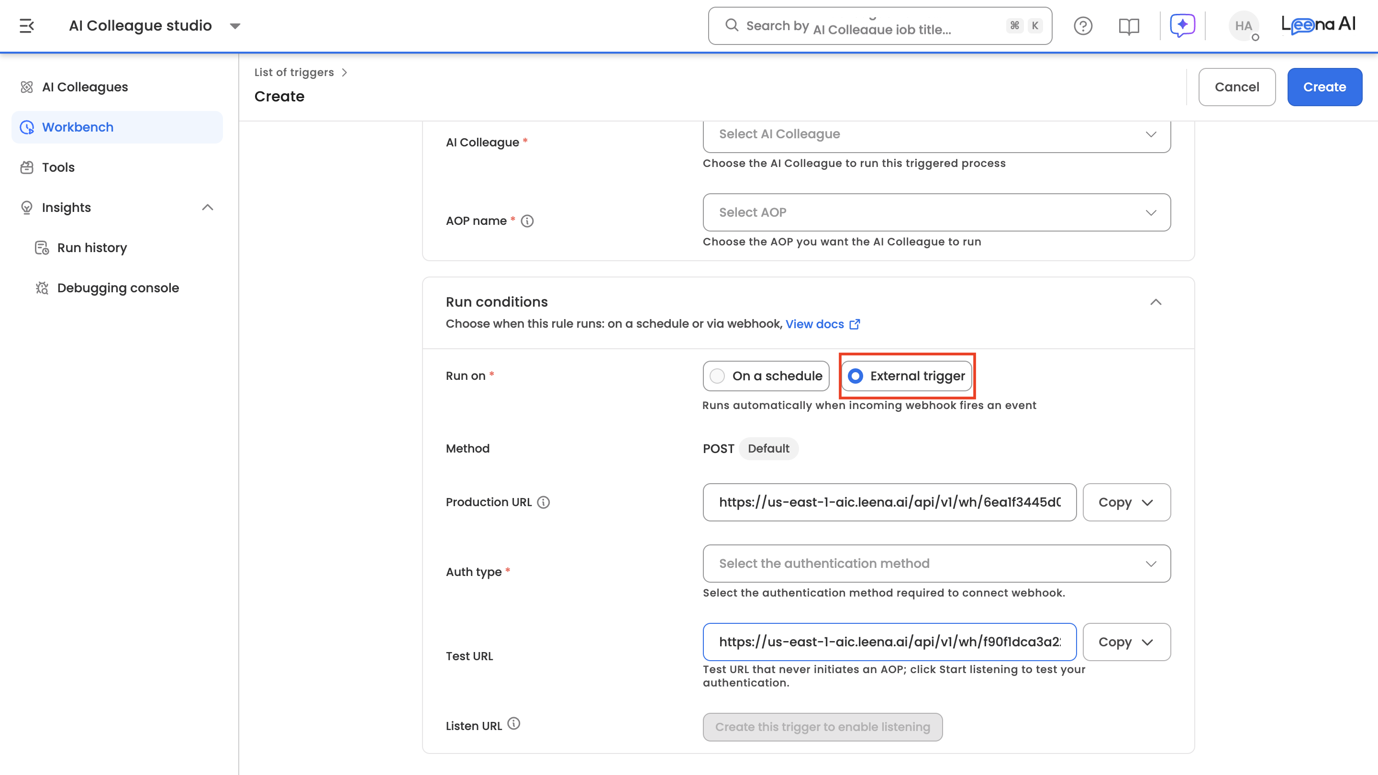This screenshot has width=1378, height=775.
Task: Click the disabled Create this trigger to enable listening button
Action: point(823,727)
